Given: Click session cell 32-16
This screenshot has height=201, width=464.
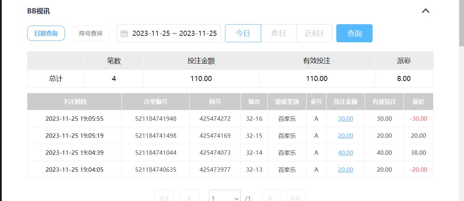Looking at the screenshot, I should [x=254, y=119].
